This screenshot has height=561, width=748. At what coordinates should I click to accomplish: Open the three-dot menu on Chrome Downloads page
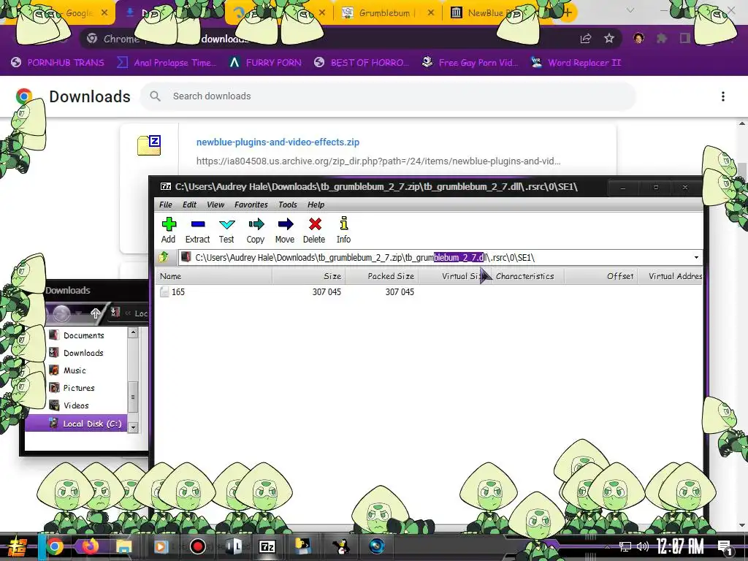722,96
